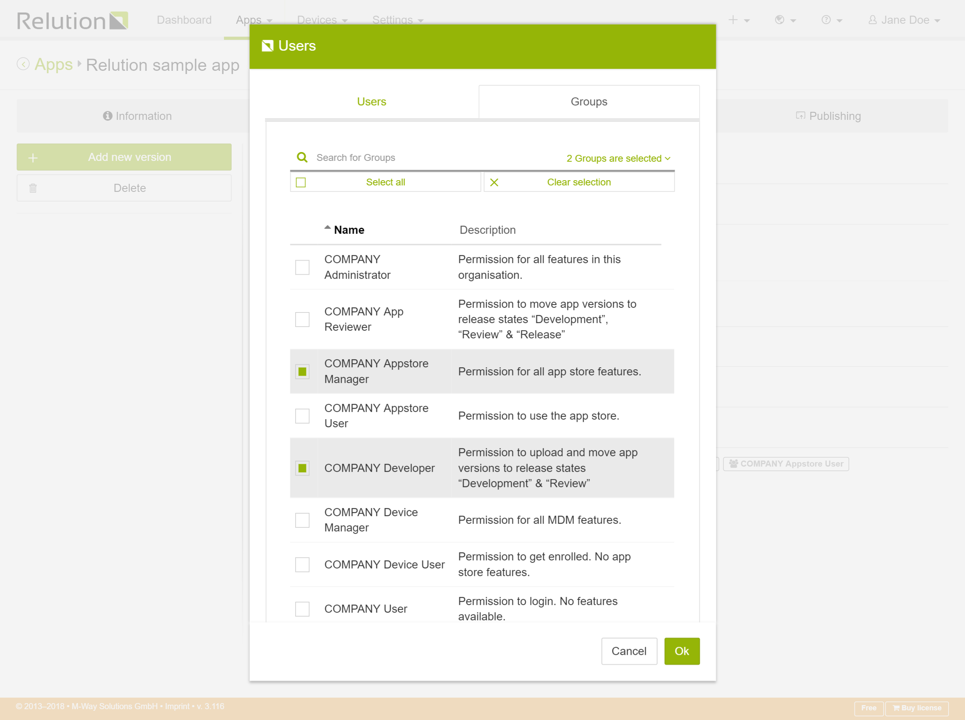
Task: Open the Dashboard menu item
Action: tap(184, 20)
